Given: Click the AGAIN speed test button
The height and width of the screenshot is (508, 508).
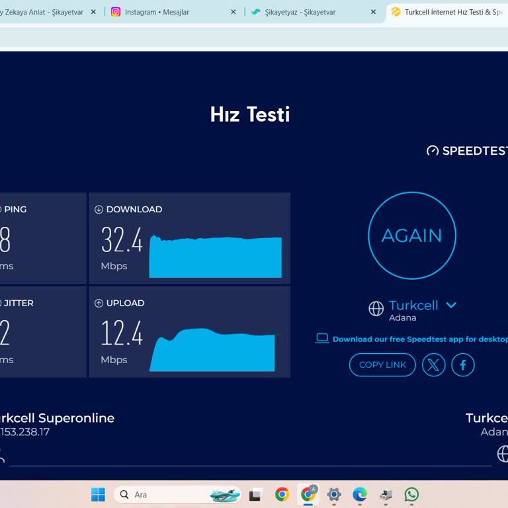Looking at the screenshot, I should (x=412, y=235).
